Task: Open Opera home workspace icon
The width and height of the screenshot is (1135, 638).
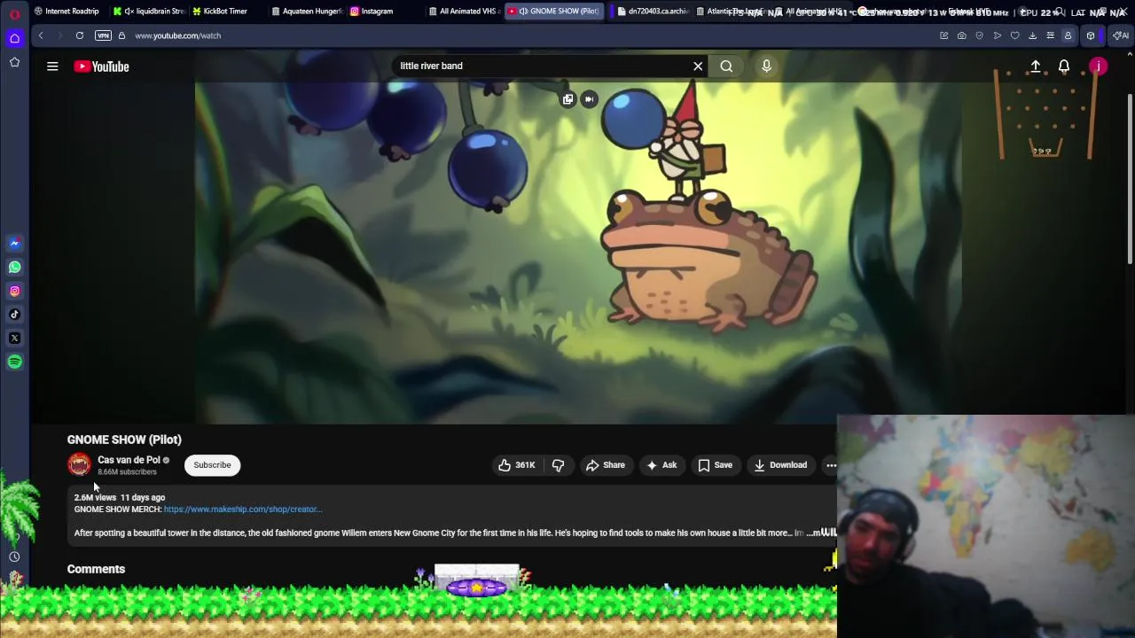Action: [x=14, y=38]
